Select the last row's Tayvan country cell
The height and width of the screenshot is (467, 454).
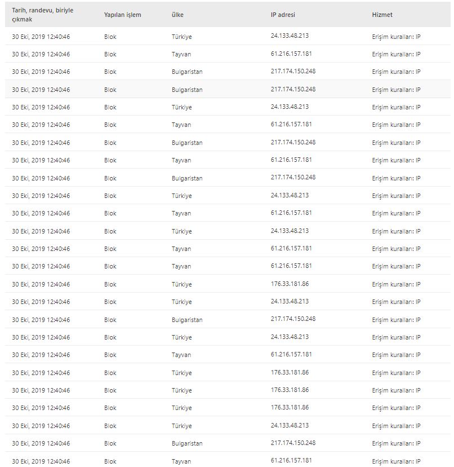click(181, 461)
